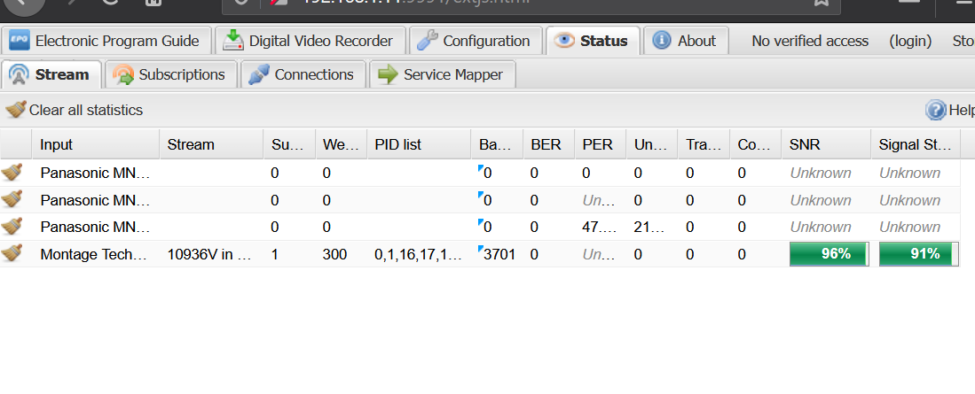975x394 pixels.
Task: Click browser bookmark star icon
Action: click(822, 3)
